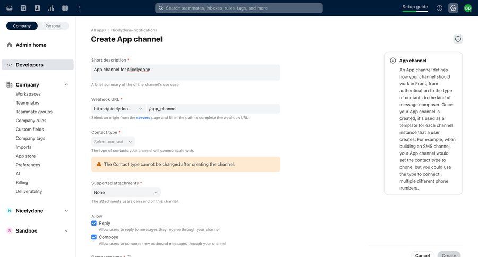Click the App channel info circle icon
The height and width of the screenshot is (257, 478).
(393, 61)
